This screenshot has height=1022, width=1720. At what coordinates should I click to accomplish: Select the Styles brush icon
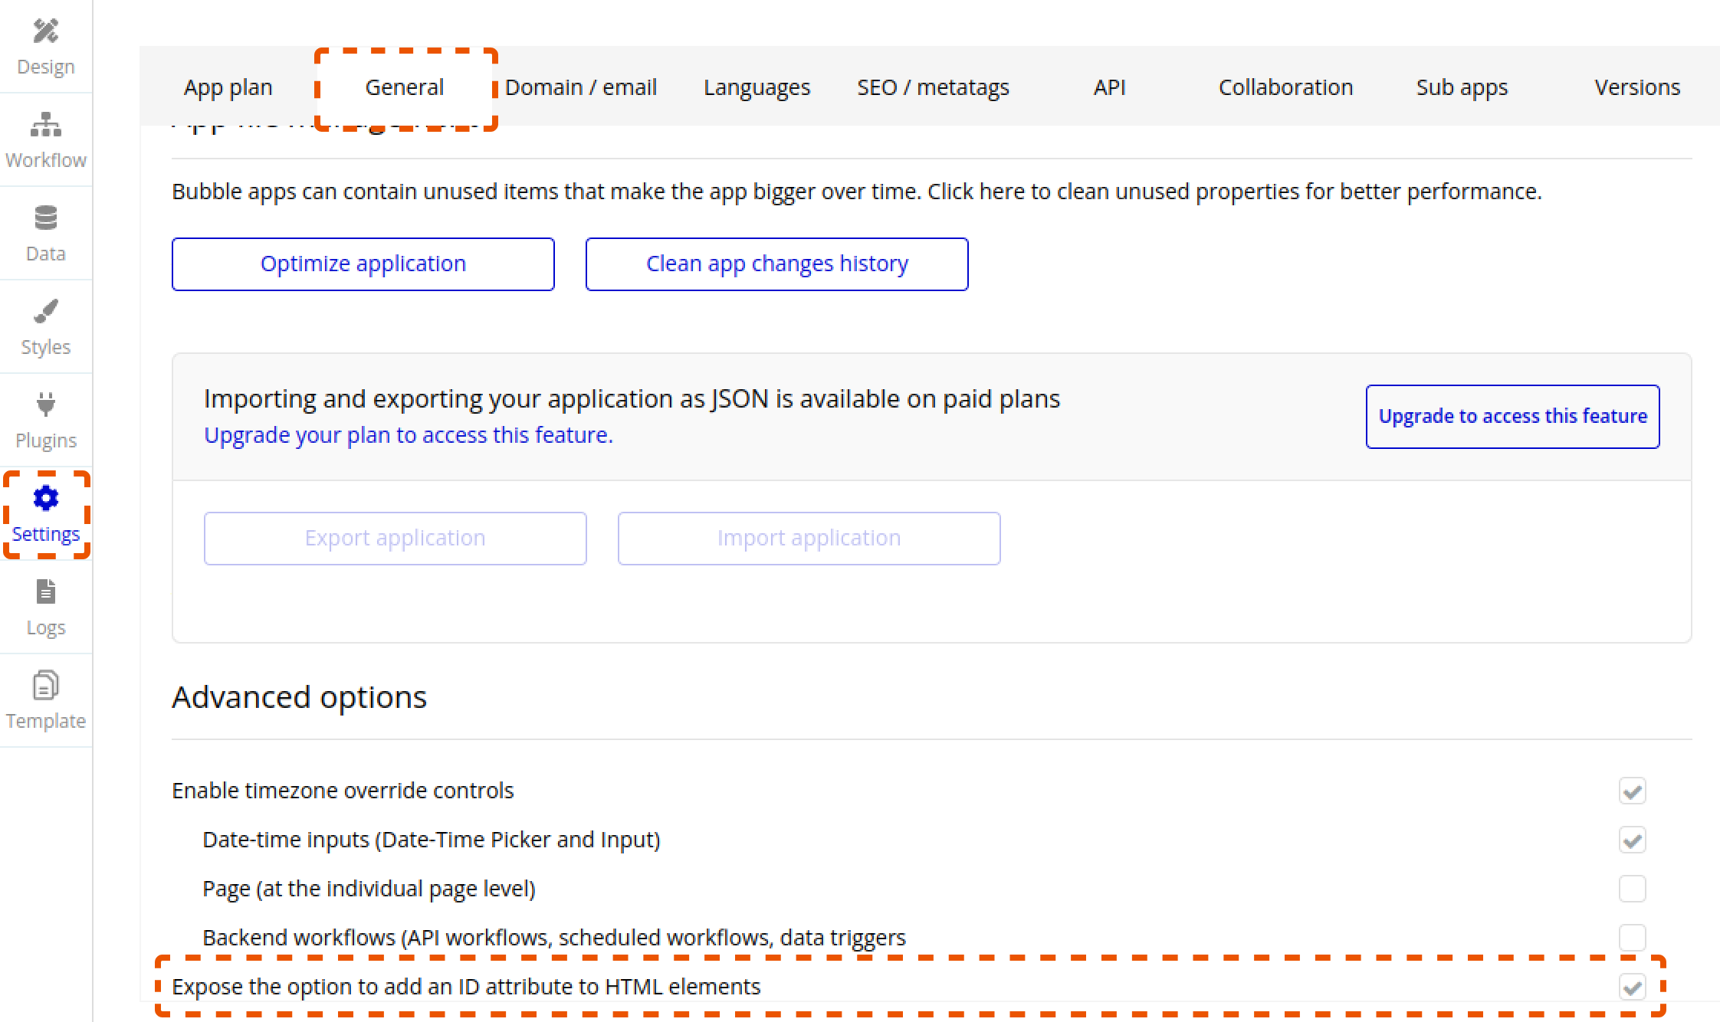(45, 312)
